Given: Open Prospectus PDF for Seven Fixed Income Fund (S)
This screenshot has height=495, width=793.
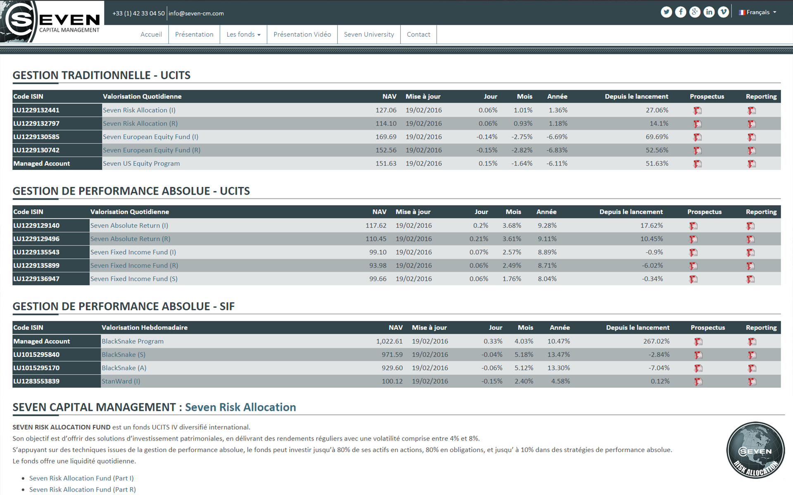Looking at the screenshot, I should coord(693,279).
